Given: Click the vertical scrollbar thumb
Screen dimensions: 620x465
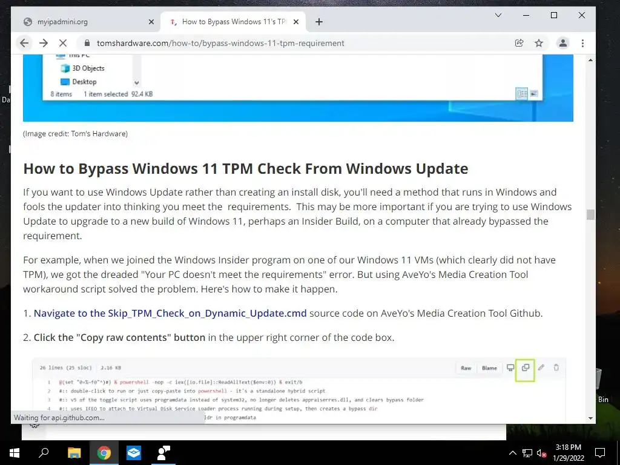Looking at the screenshot, I should [x=590, y=214].
